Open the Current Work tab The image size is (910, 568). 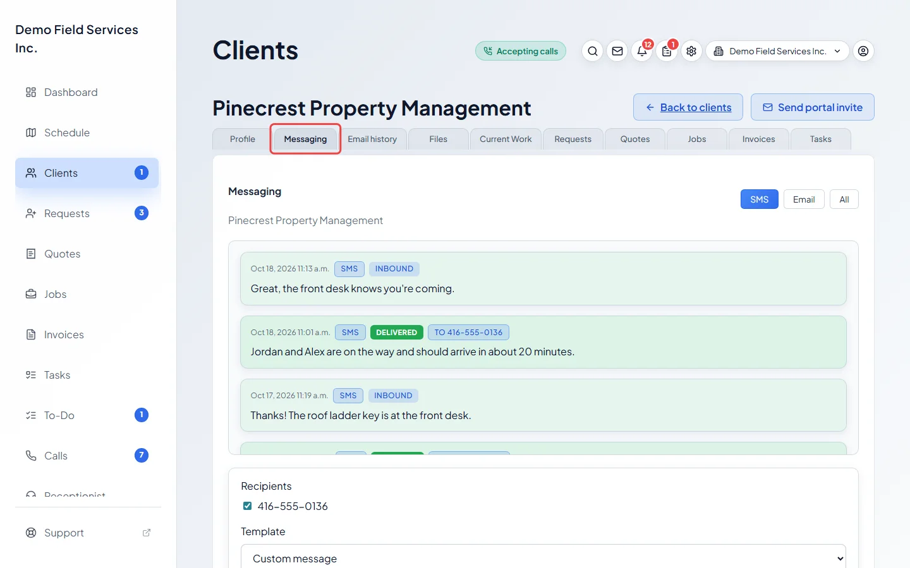506,139
